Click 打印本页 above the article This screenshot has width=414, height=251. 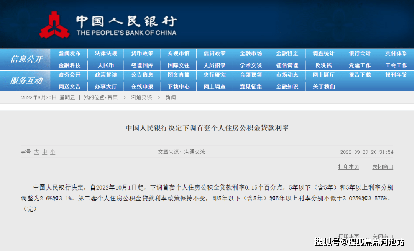tap(348, 167)
